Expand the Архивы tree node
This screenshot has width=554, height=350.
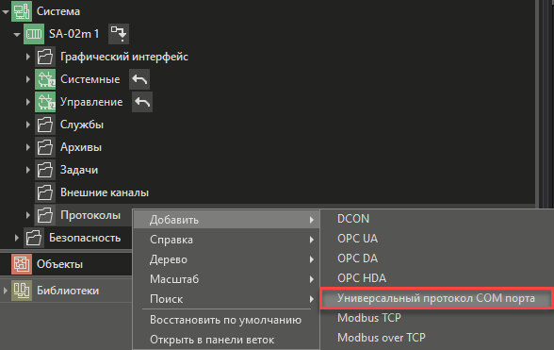[x=28, y=147]
